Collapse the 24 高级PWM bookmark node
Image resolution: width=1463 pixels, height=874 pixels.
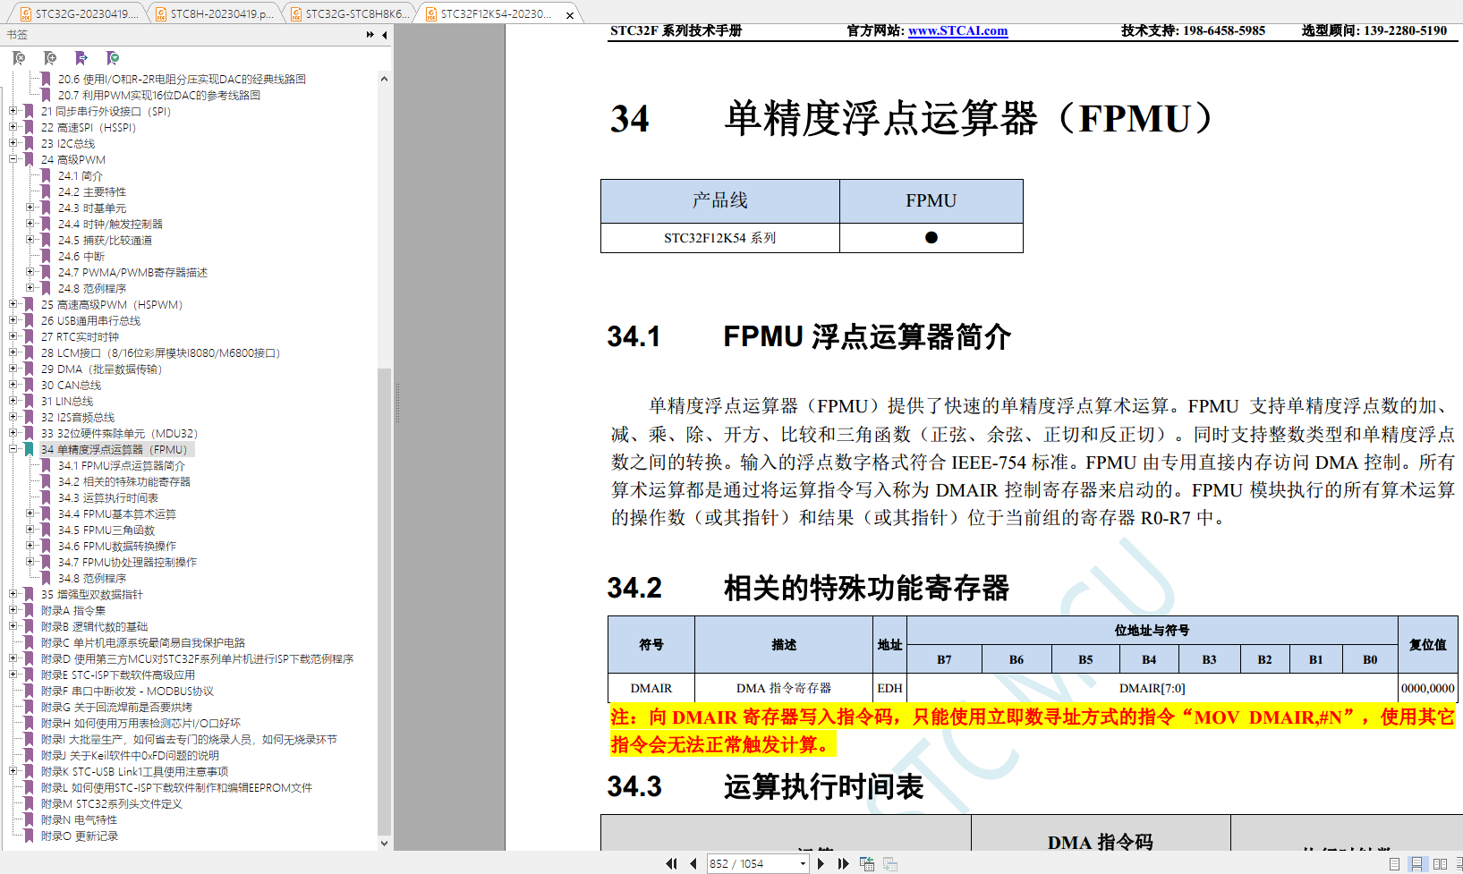click(x=13, y=159)
